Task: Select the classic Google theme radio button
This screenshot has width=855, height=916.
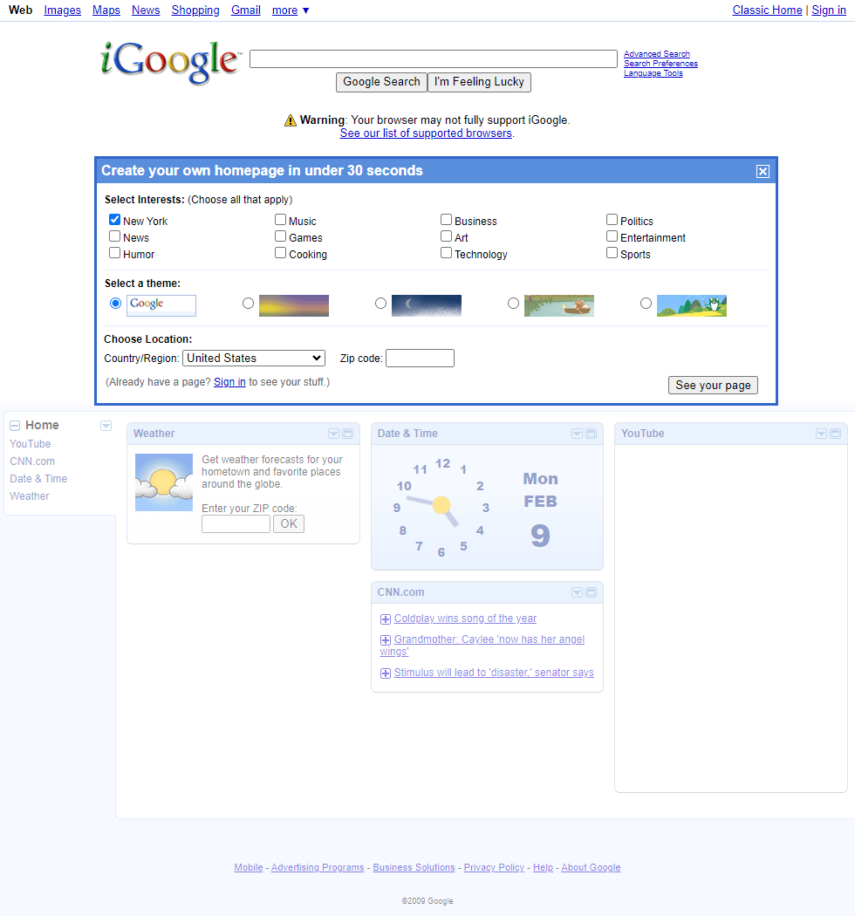Action: (116, 304)
